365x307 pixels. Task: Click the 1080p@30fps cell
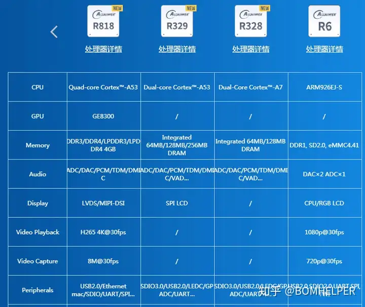[x=324, y=232]
